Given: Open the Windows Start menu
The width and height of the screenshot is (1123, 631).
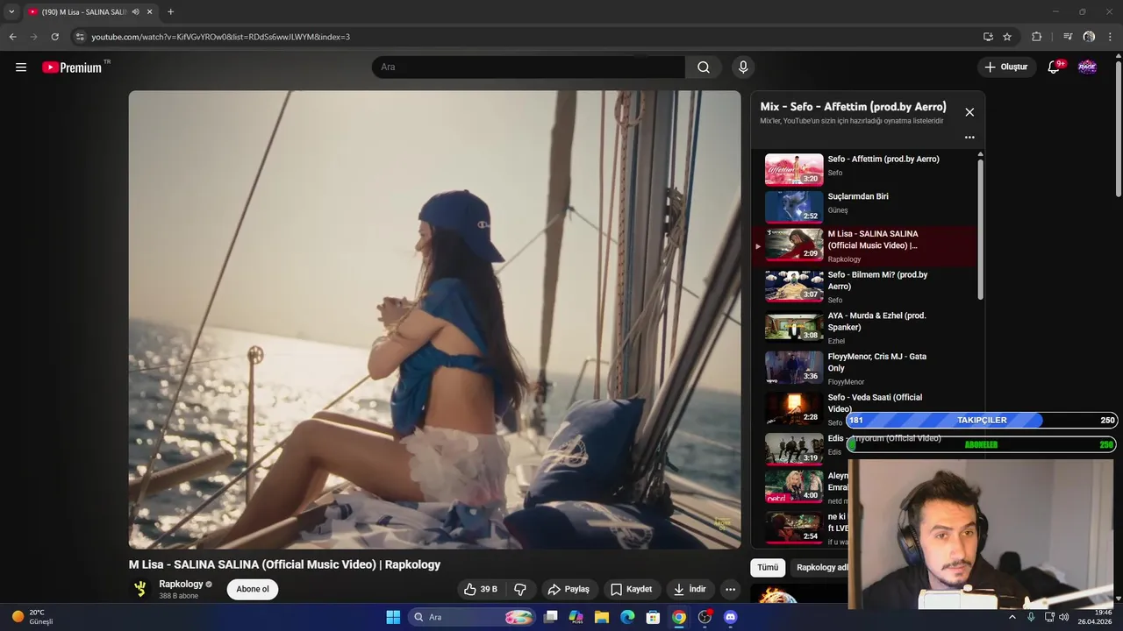Looking at the screenshot, I should (393, 617).
